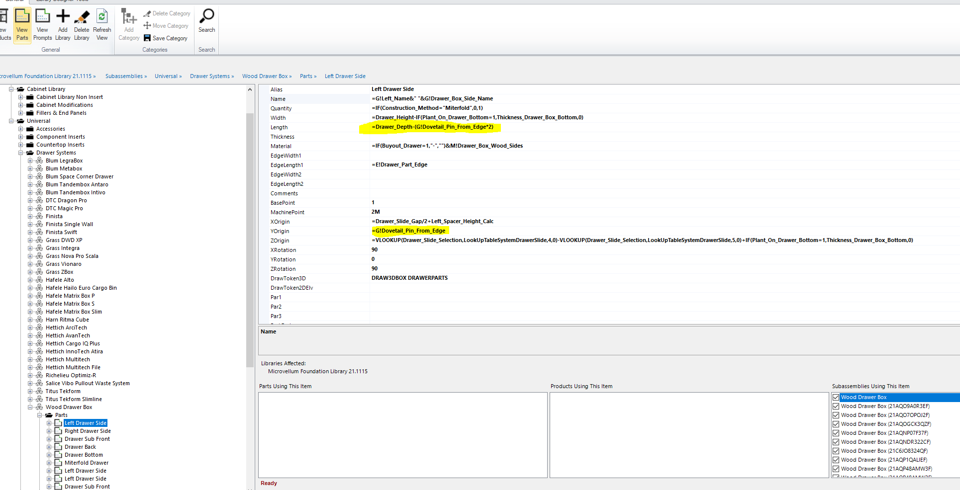Select the Harn Ritma Cube tree item
The width and height of the screenshot is (960, 490).
[67, 320]
